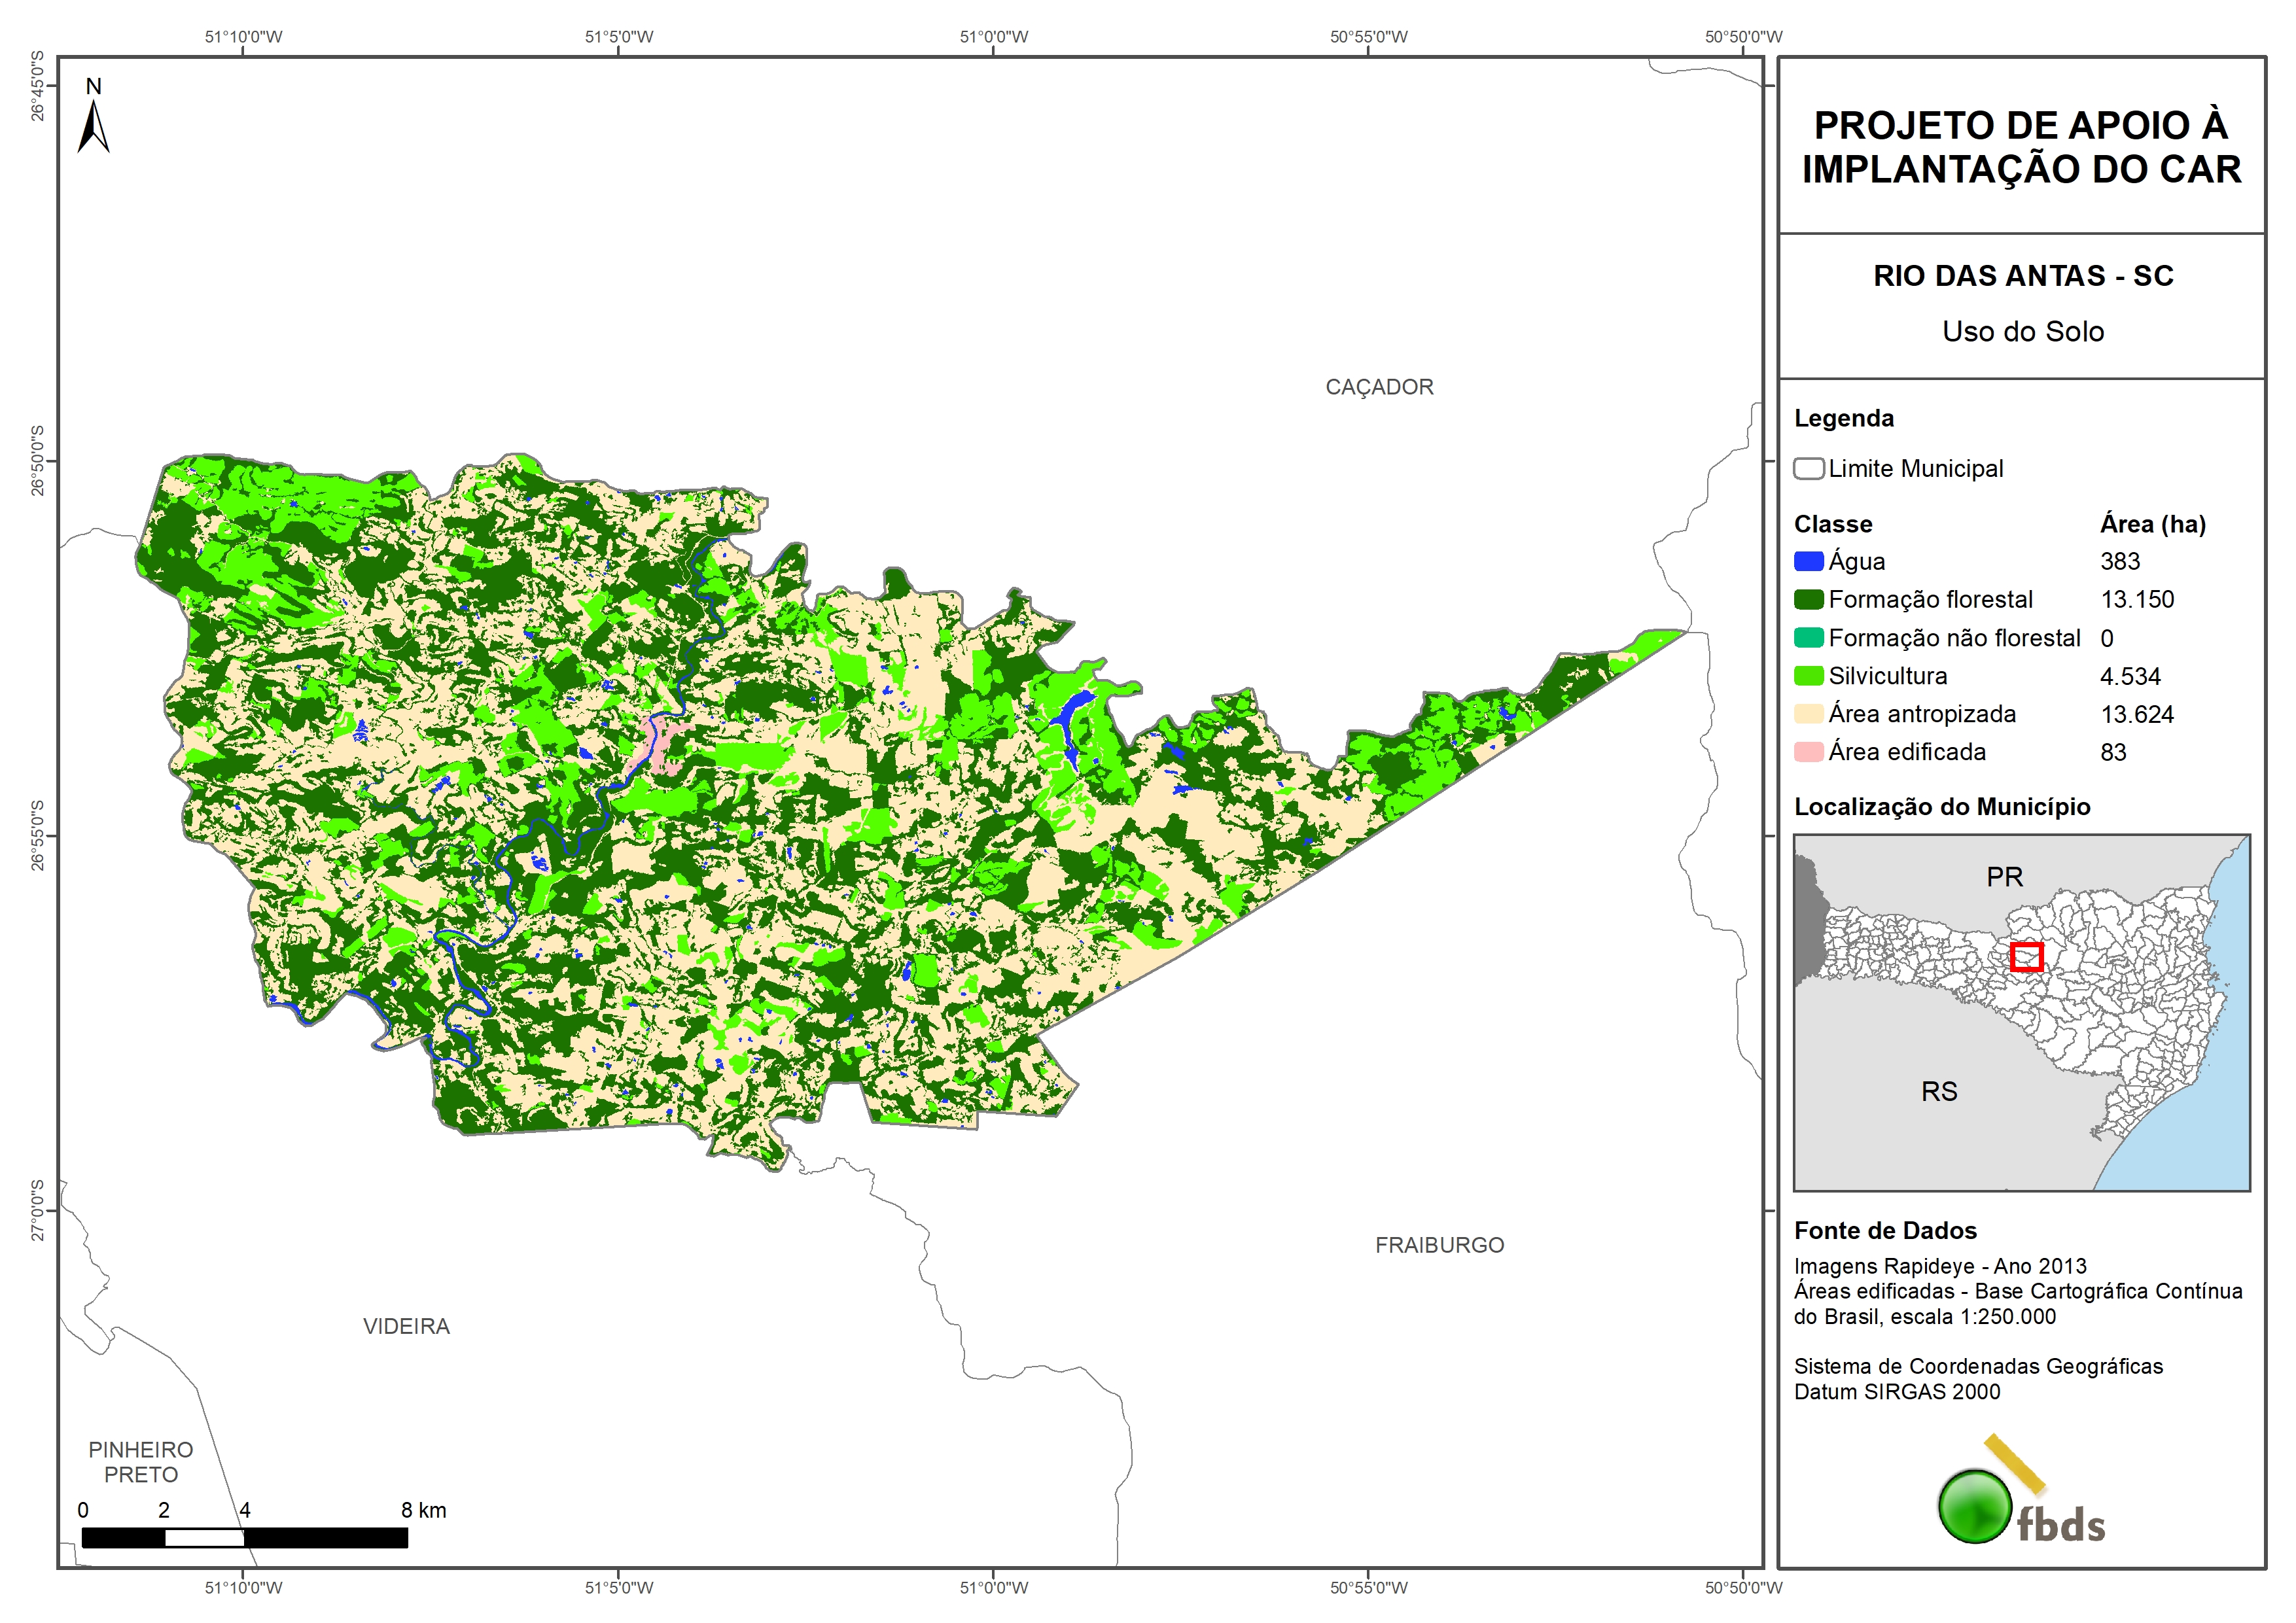Click the FRAIBURGO municipality label

pos(1439,1245)
